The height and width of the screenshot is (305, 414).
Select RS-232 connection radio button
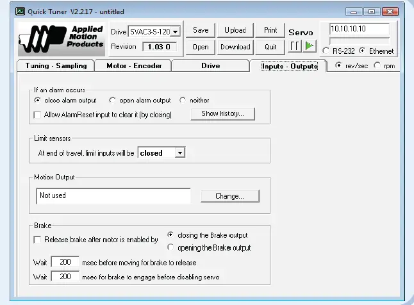[x=326, y=51]
